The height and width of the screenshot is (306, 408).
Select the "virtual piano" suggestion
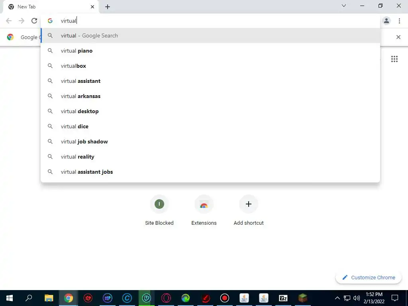210,51
